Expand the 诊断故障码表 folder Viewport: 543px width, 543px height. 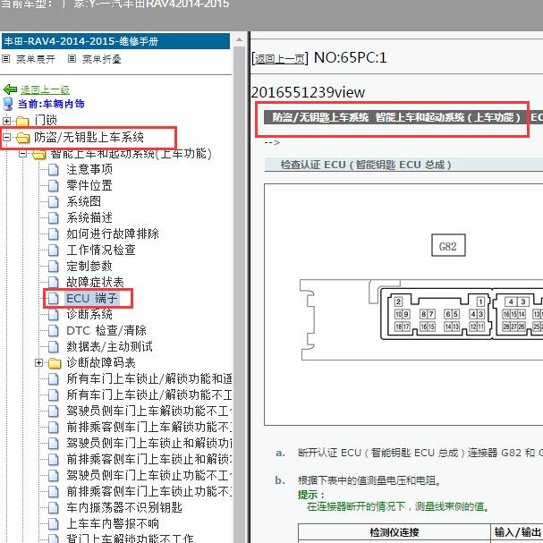pyautogui.click(x=38, y=362)
